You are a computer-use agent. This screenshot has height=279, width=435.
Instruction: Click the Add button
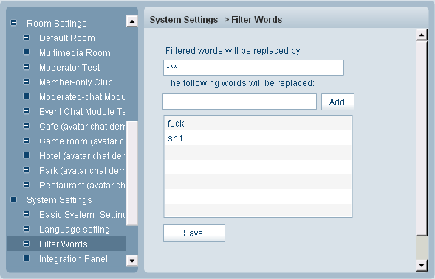pyautogui.click(x=338, y=102)
